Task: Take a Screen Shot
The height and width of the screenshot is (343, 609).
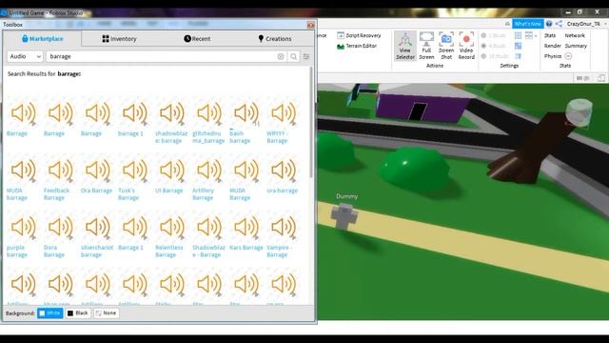Action: [446, 46]
